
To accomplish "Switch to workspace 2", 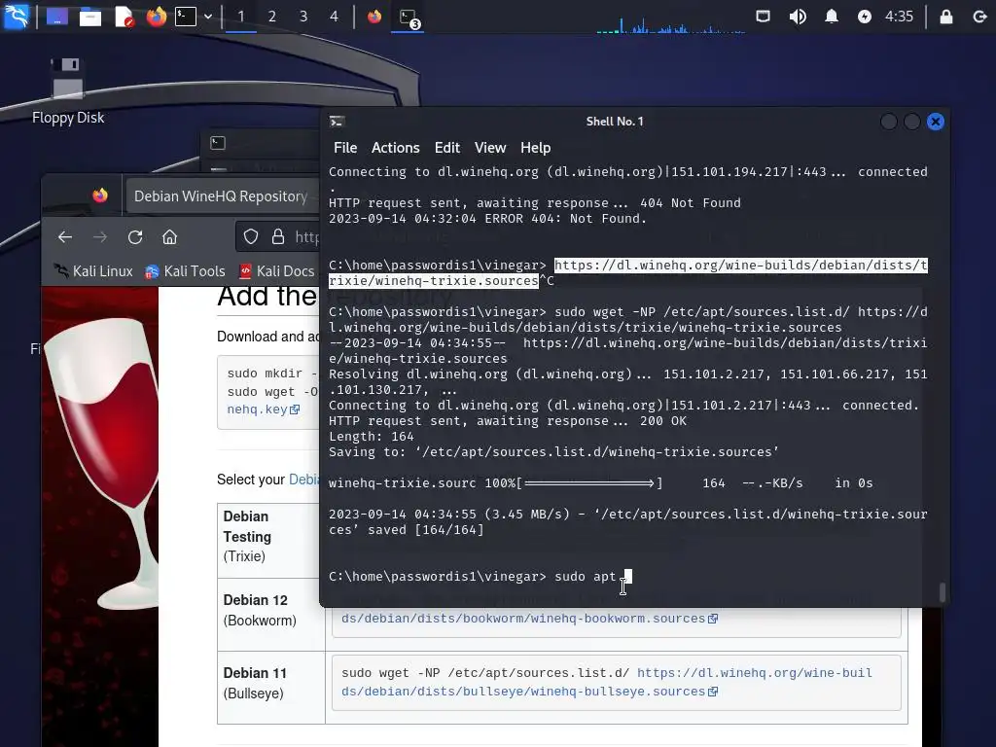I will [272, 17].
